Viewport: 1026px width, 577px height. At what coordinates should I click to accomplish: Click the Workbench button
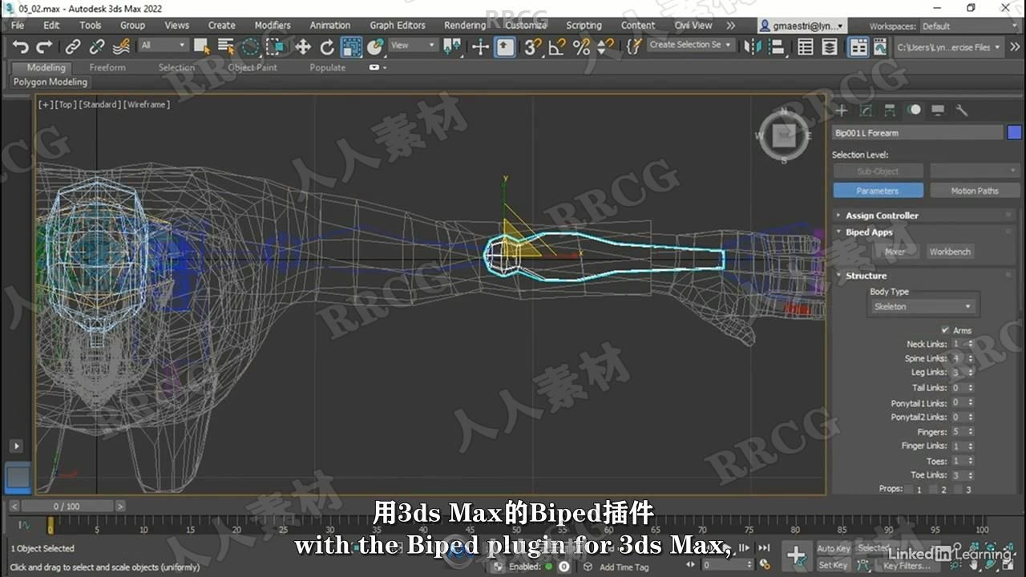[x=950, y=252]
